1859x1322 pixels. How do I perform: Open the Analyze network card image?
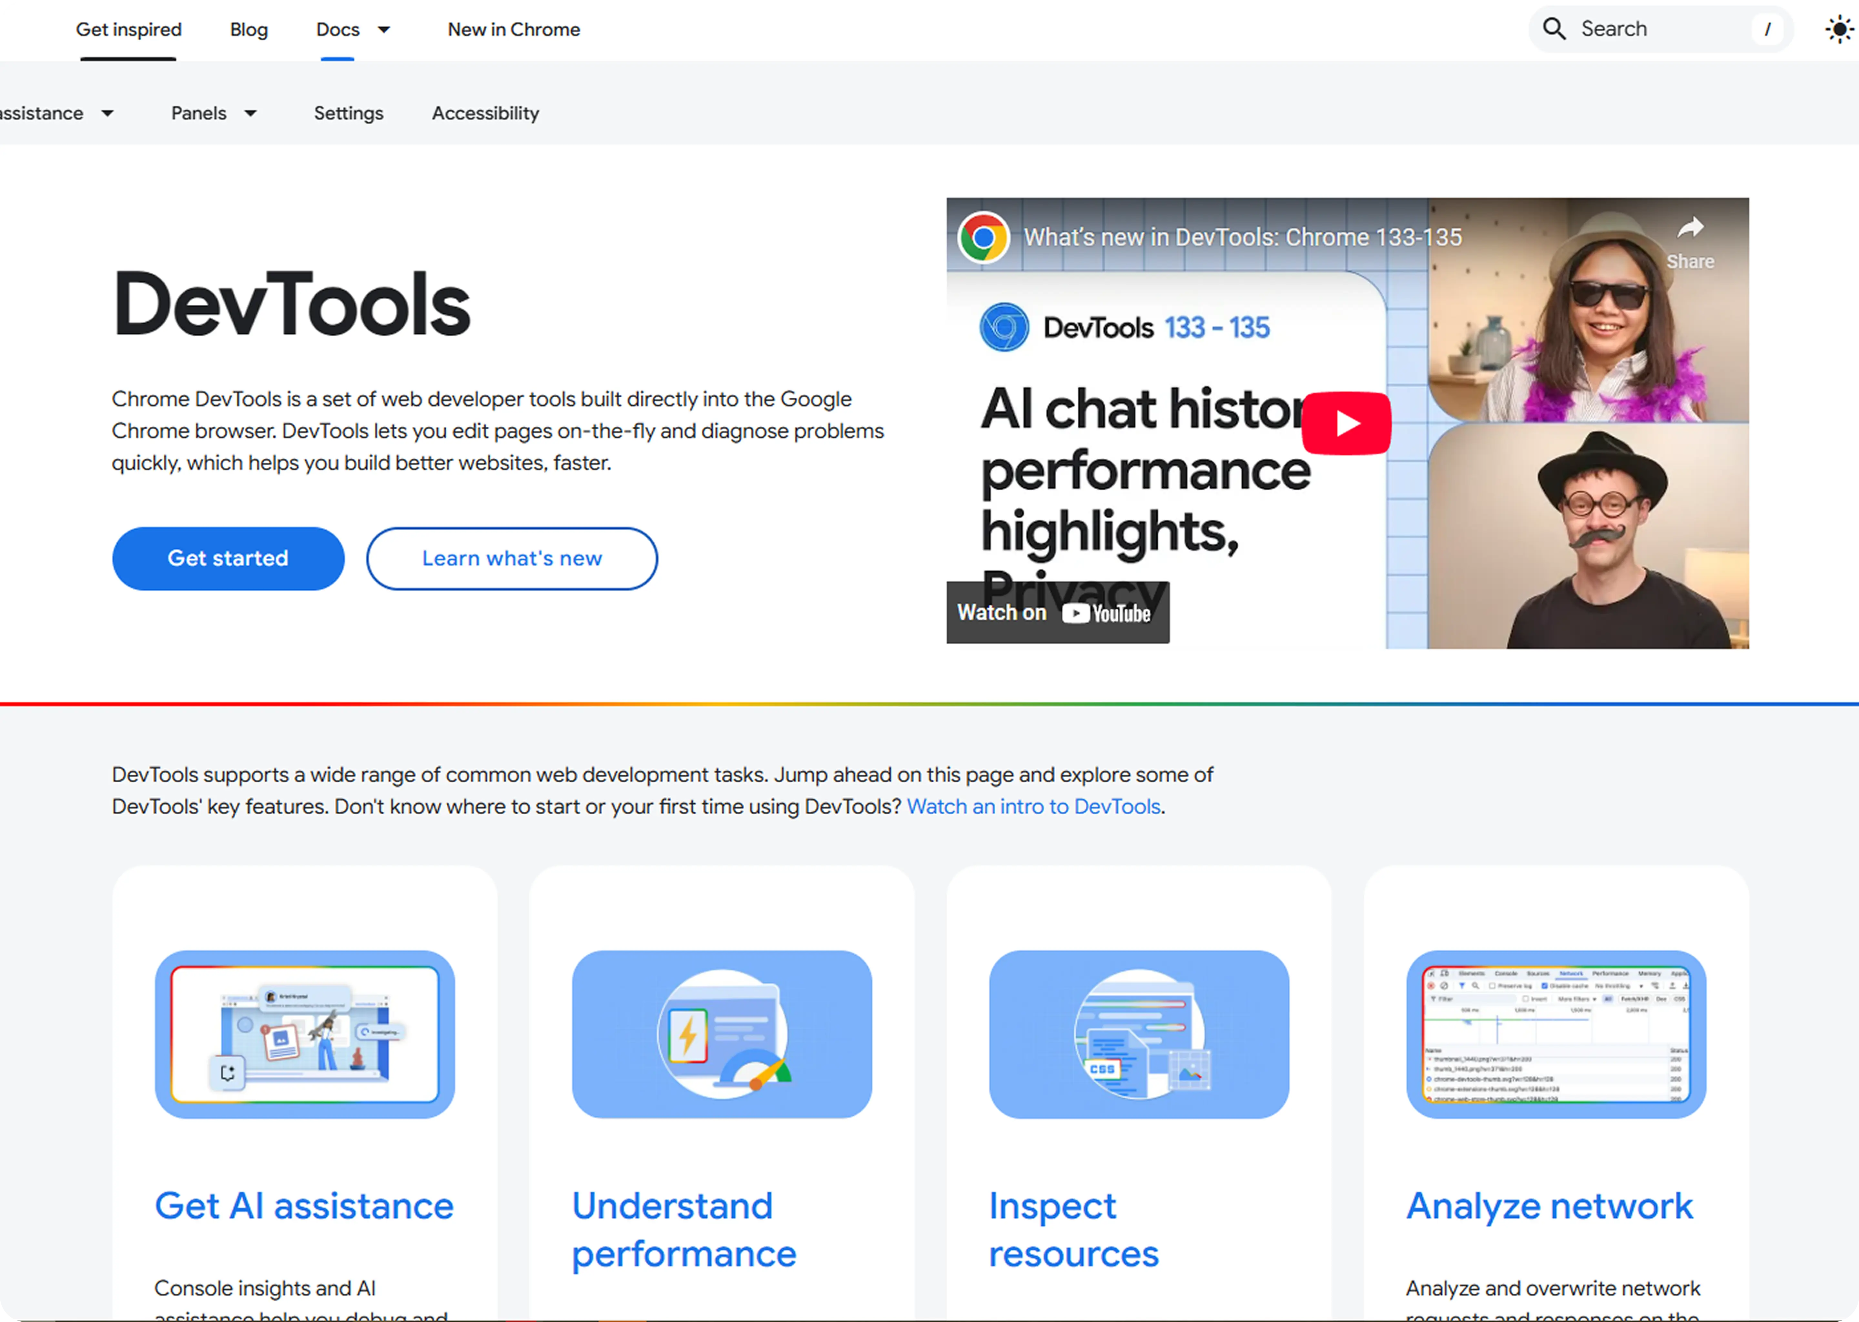(1556, 1035)
